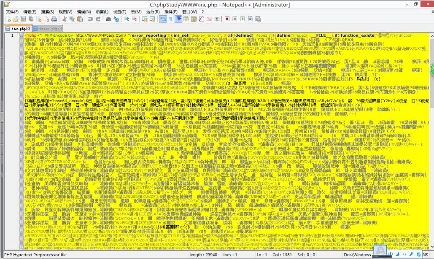Open the 运行(R) menu
The image size is (434, 259).
pos(153,12)
